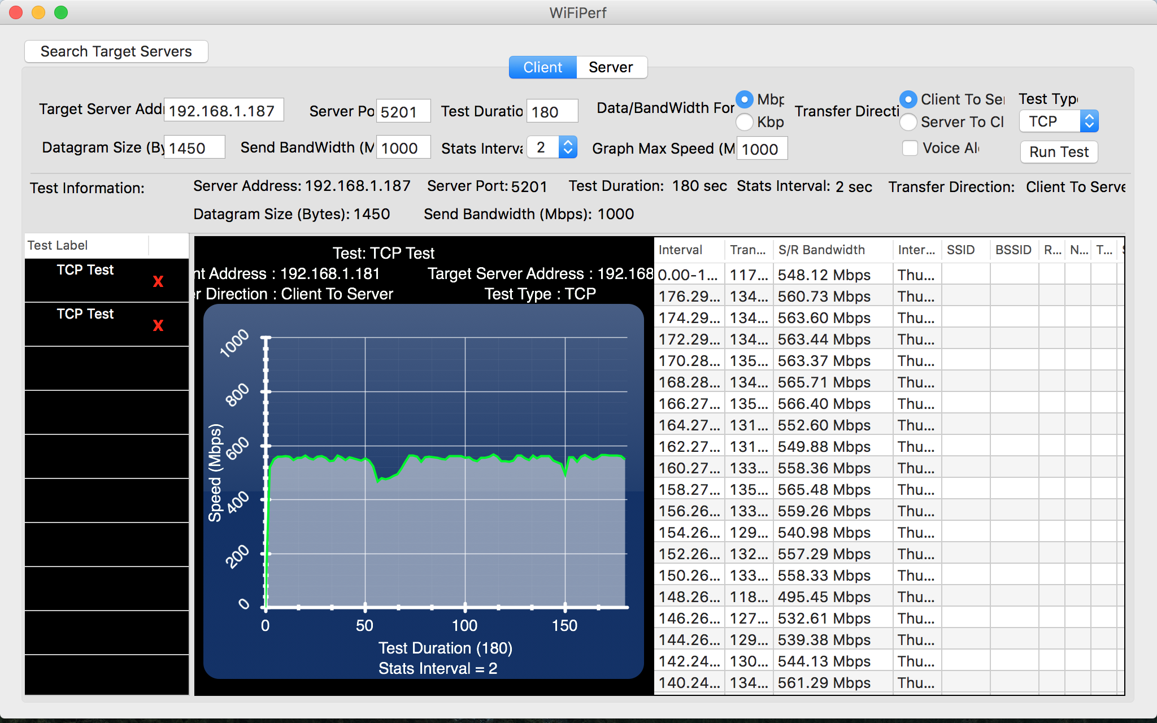Viewport: 1157px width, 723px height.
Task: Enable the Voice checkbox
Action: tap(910, 148)
